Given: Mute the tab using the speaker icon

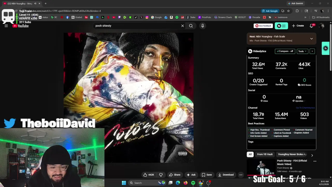Looking at the screenshot, I should (35, 4).
